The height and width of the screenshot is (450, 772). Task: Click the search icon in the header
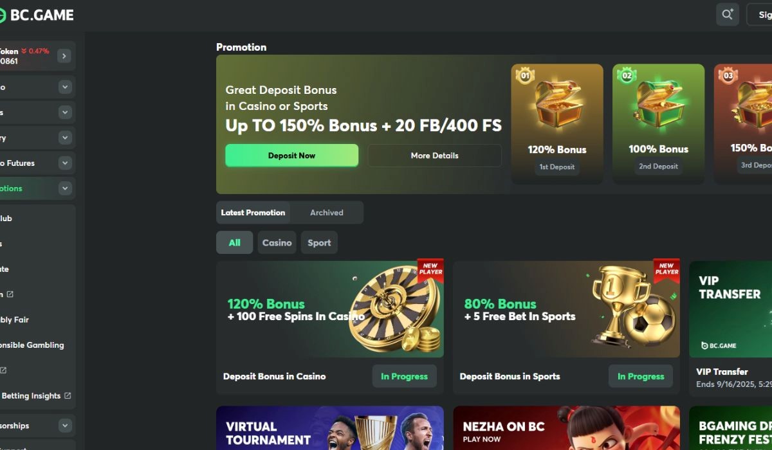[x=728, y=14]
